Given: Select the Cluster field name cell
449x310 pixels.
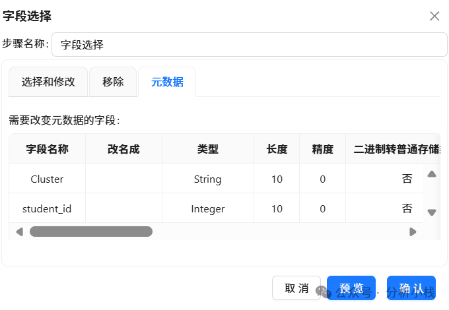Looking at the screenshot, I should (48, 179).
